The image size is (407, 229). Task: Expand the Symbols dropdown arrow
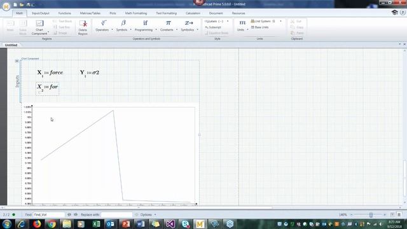click(130, 30)
